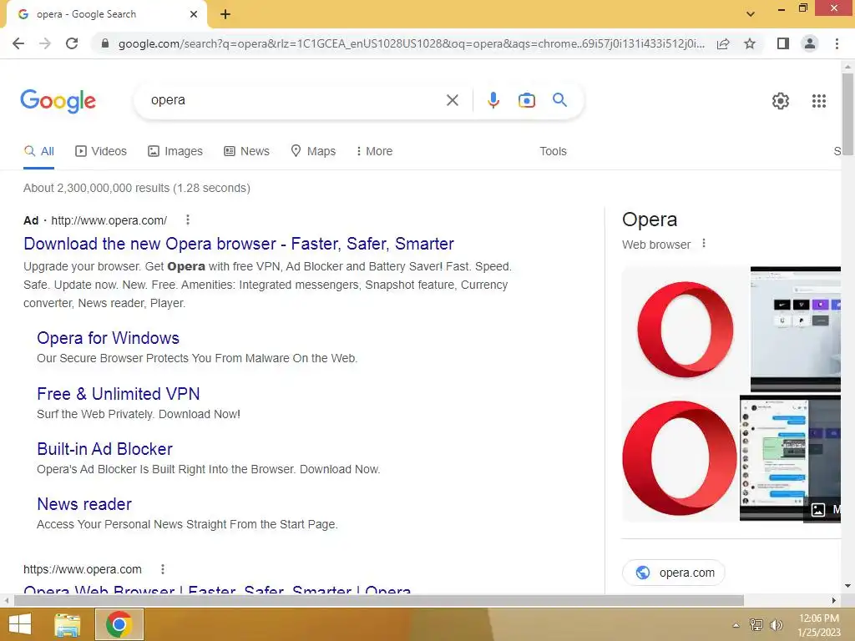This screenshot has width=855, height=641.
Task: Click the forward navigation arrow
Action: click(45, 43)
